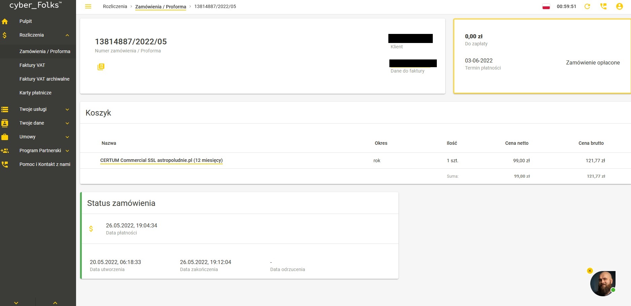
Task: Click Zamówienia / Proforma breadcrumb link
Action: (x=161, y=7)
